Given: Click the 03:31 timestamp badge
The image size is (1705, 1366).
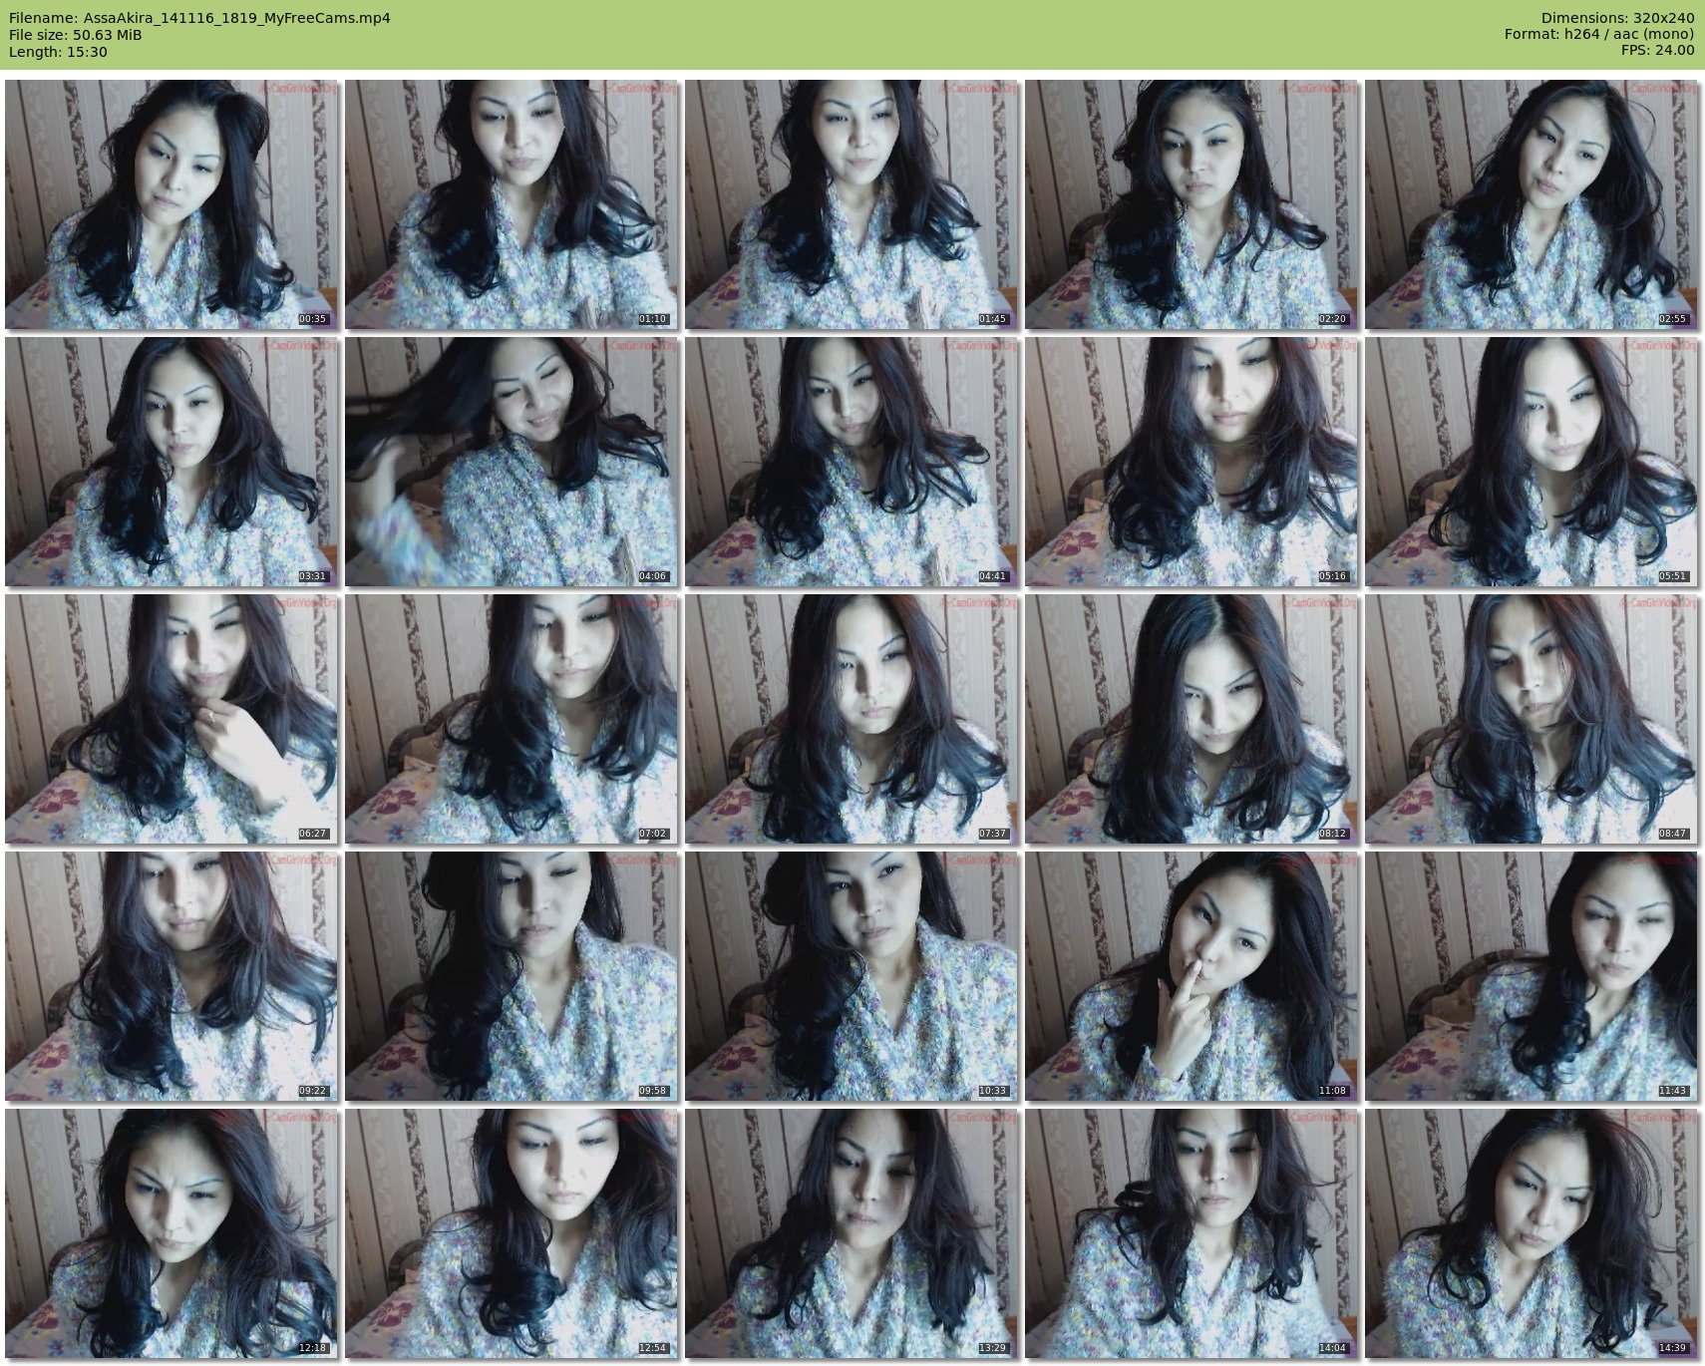Looking at the screenshot, I should click(x=312, y=576).
